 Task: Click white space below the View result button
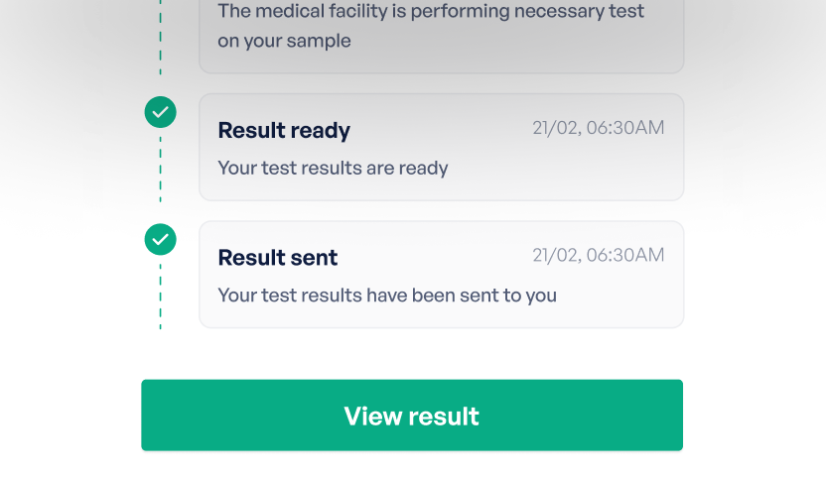tap(411, 465)
